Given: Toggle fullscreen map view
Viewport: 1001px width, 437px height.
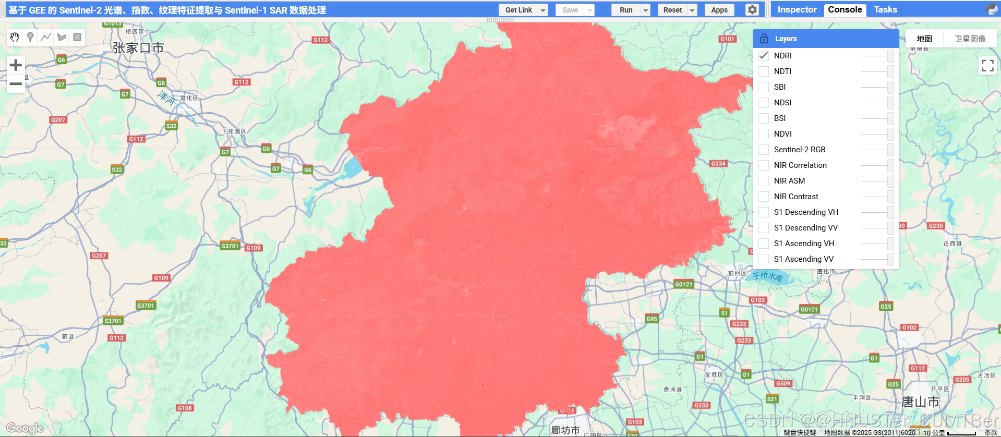Looking at the screenshot, I should (x=987, y=66).
